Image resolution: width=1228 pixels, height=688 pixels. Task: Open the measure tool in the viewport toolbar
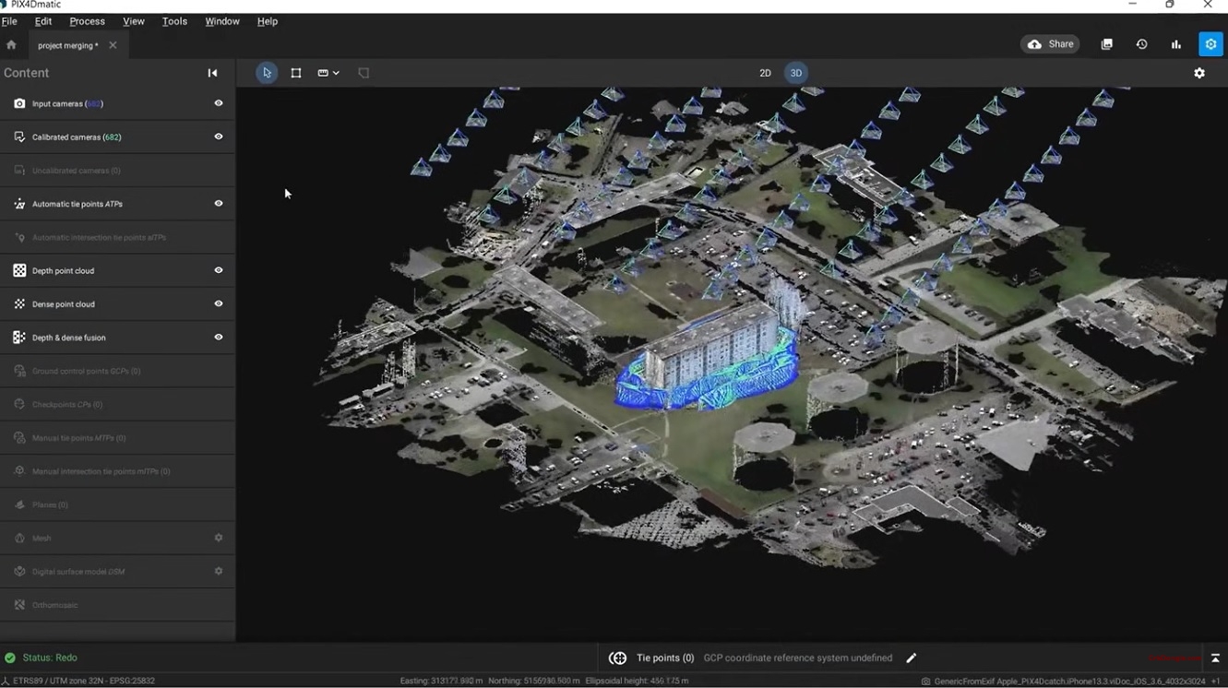pyautogui.click(x=324, y=72)
